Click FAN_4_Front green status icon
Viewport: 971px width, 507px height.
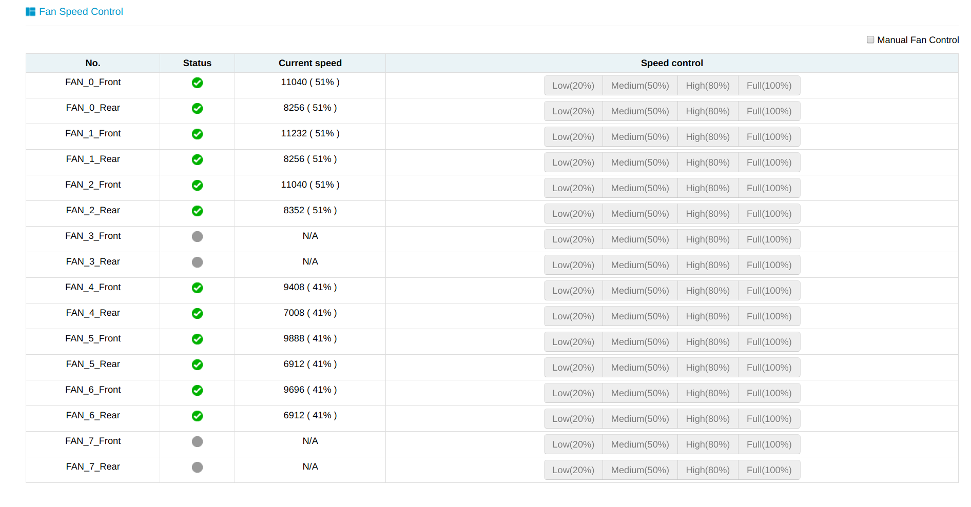point(197,288)
